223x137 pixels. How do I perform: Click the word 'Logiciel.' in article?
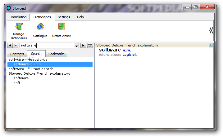[x=130, y=55]
